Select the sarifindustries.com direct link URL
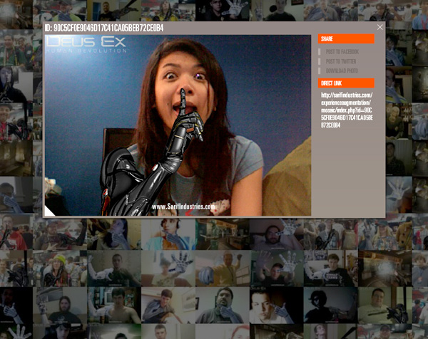 pos(347,110)
